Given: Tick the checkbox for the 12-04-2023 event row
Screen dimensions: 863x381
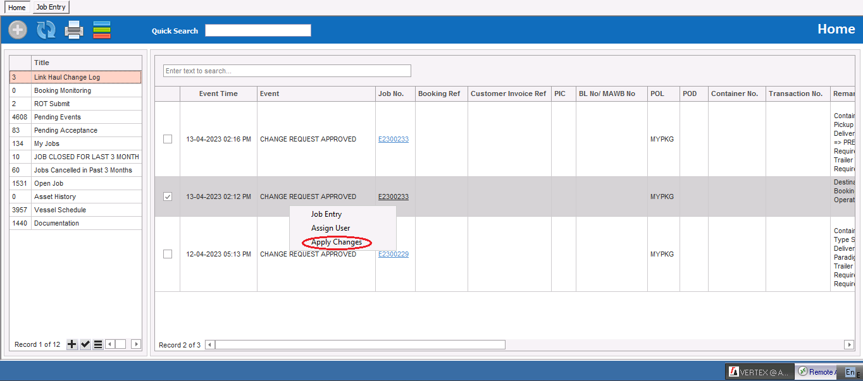Looking at the screenshot, I should click(x=168, y=254).
